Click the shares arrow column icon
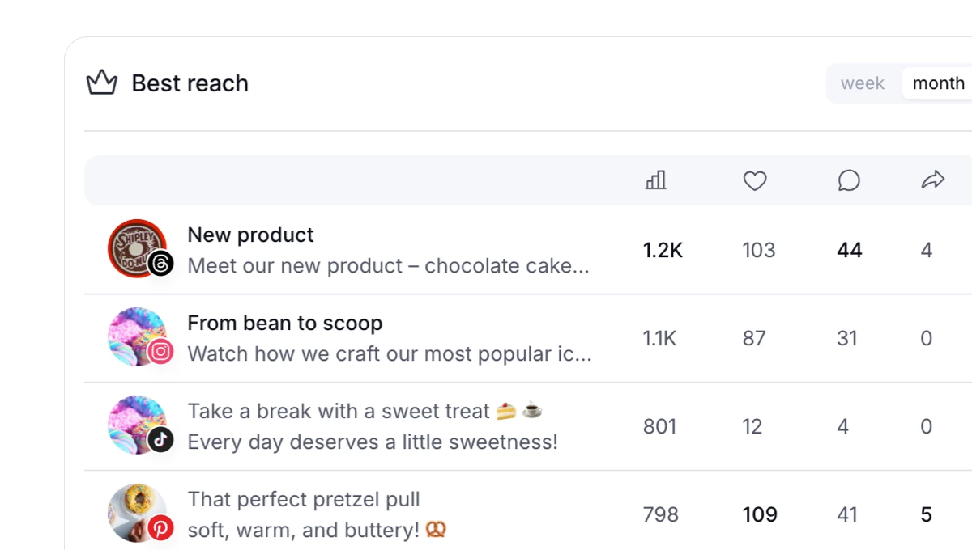 click(x=934, y=180)
